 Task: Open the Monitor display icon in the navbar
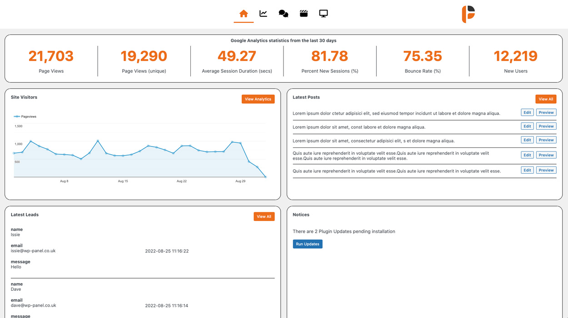pos(323,13)
